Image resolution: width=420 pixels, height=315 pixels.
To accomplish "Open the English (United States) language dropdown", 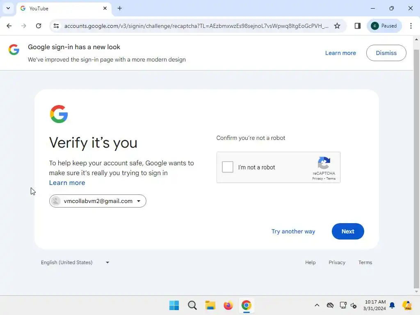I will point(75,262).
